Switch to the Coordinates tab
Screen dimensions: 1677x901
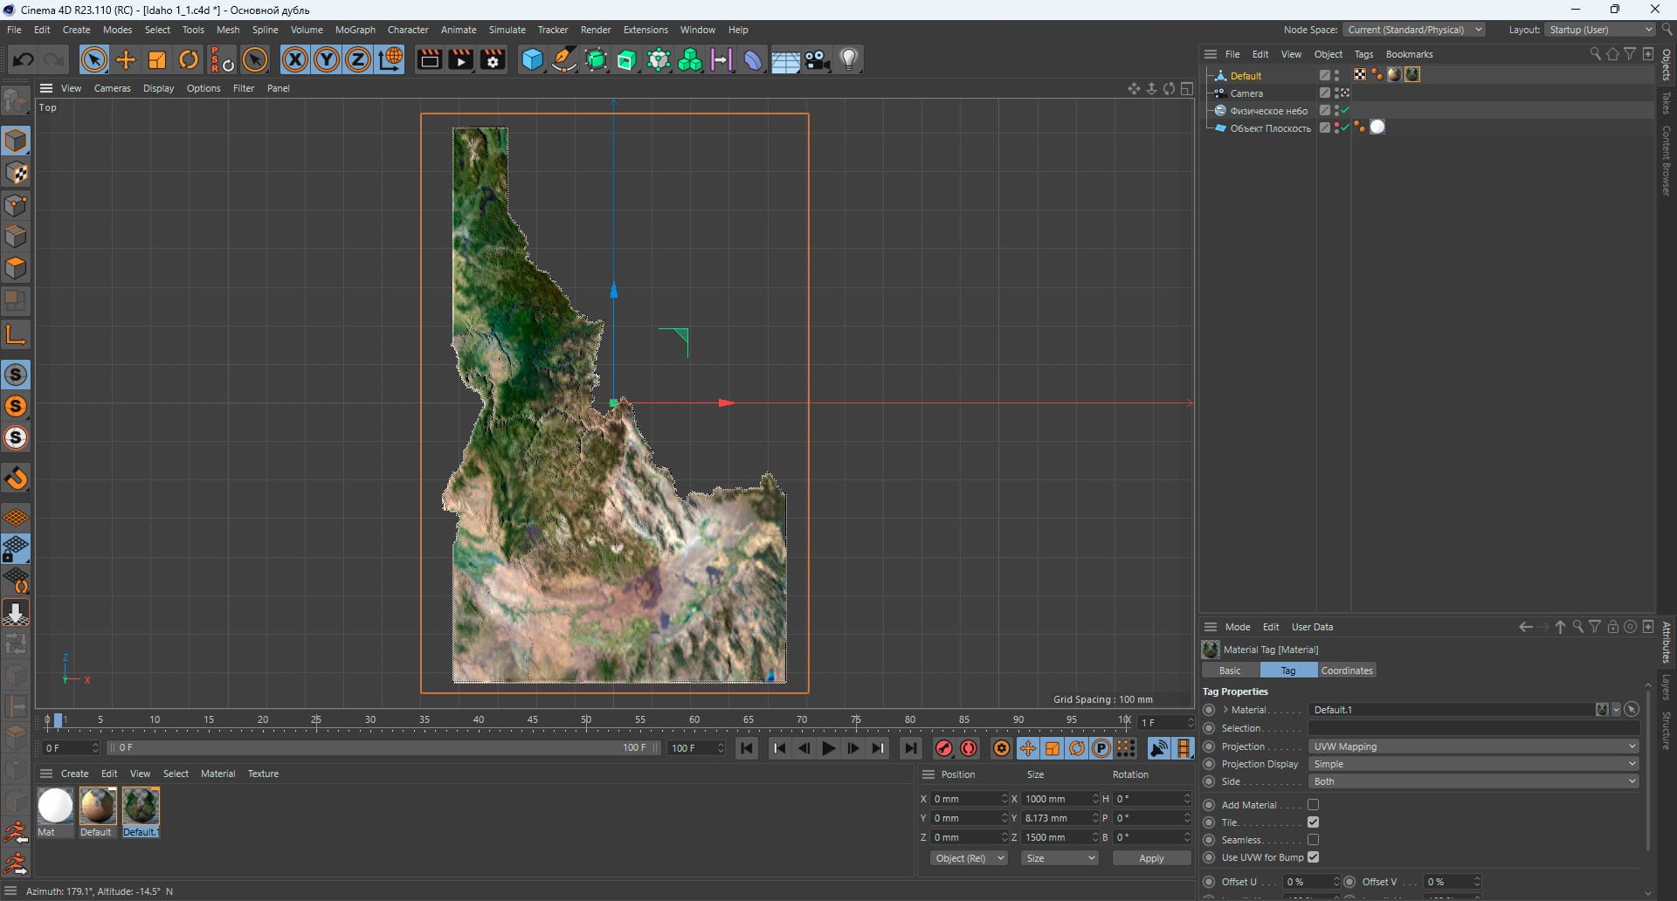point(1347,671)
